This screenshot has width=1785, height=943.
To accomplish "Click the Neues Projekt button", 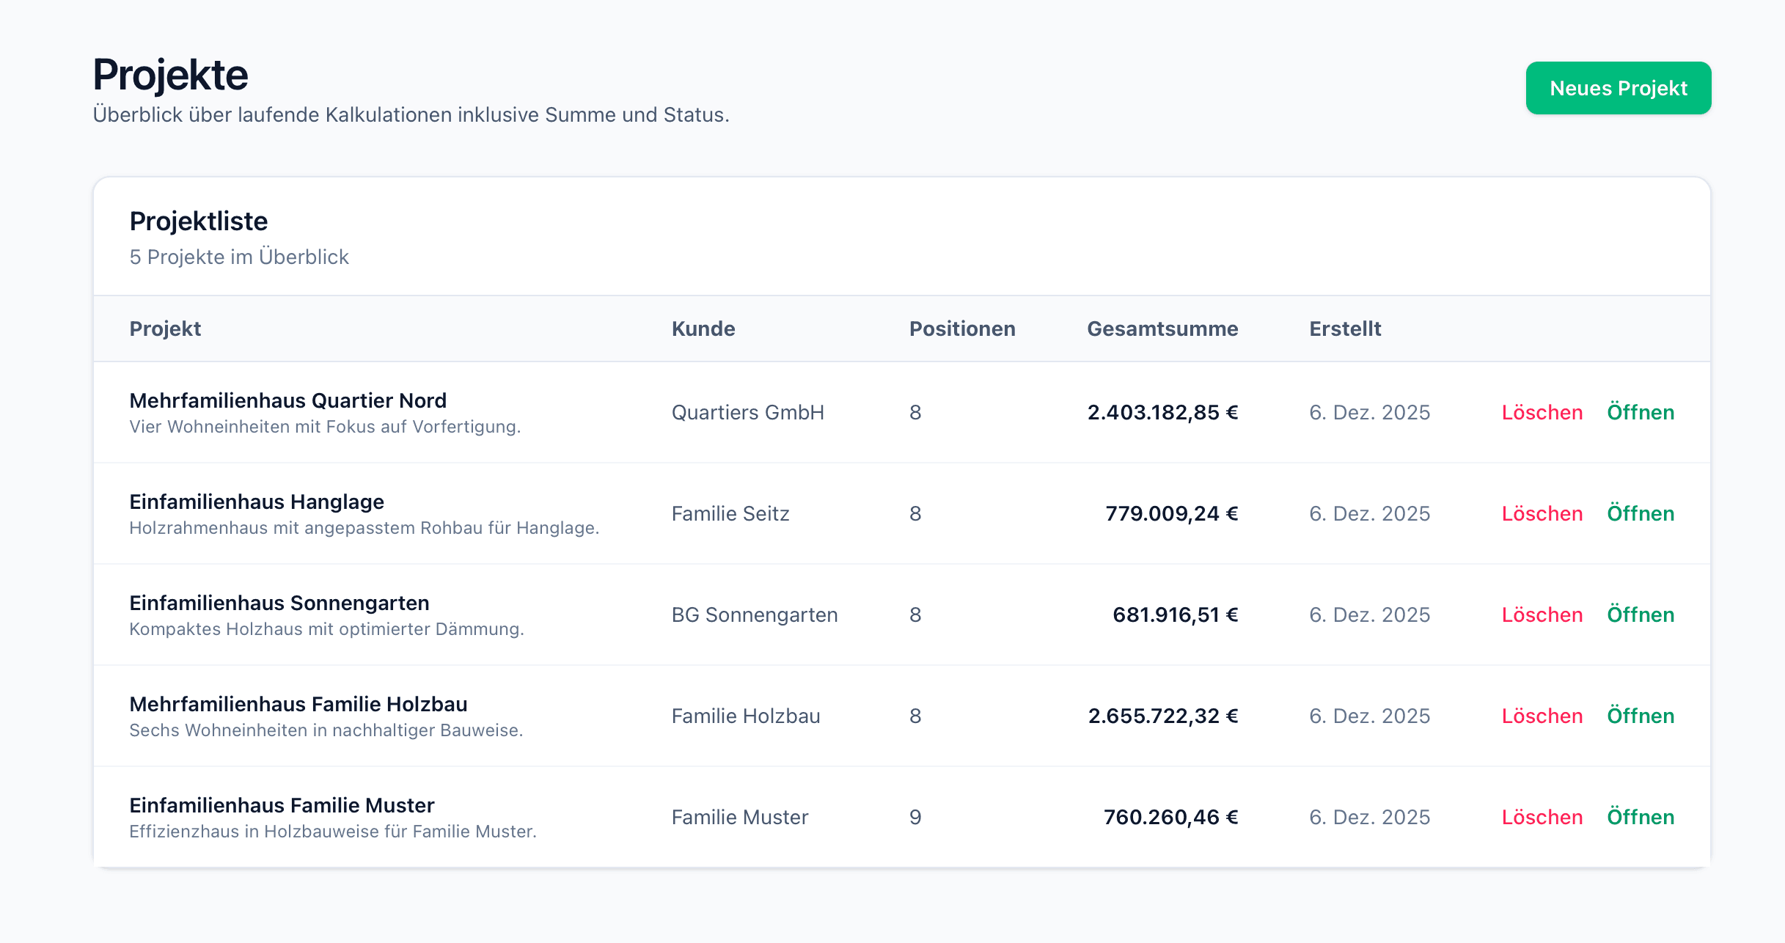I will coord(1618,88).
